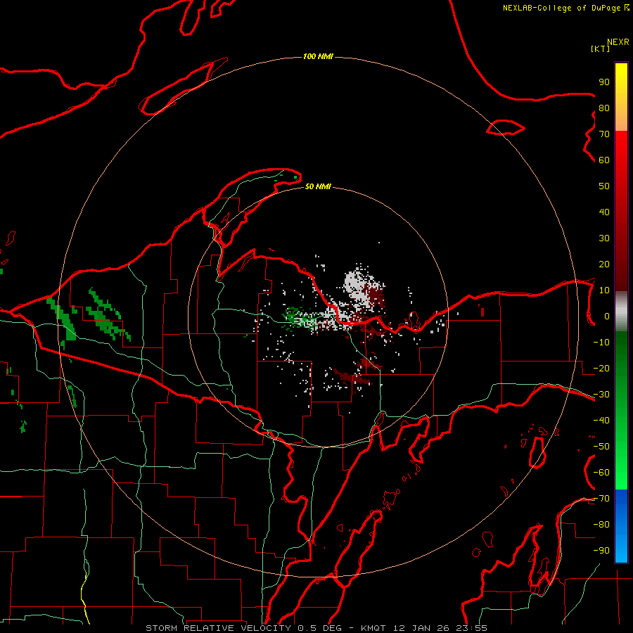The image size is (633, 633).
Task: Select the yellow top segment of the color bar
Action: tap(621, 97)
